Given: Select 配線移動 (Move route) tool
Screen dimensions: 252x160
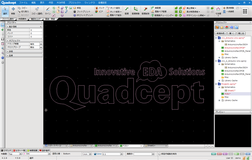Looking at the screenshot, I should pos(136,11).
